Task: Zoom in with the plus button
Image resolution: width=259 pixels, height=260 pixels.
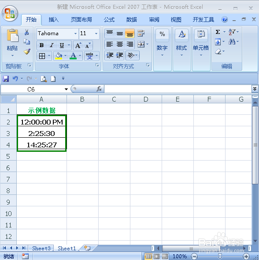Action: tap(246, 256)
